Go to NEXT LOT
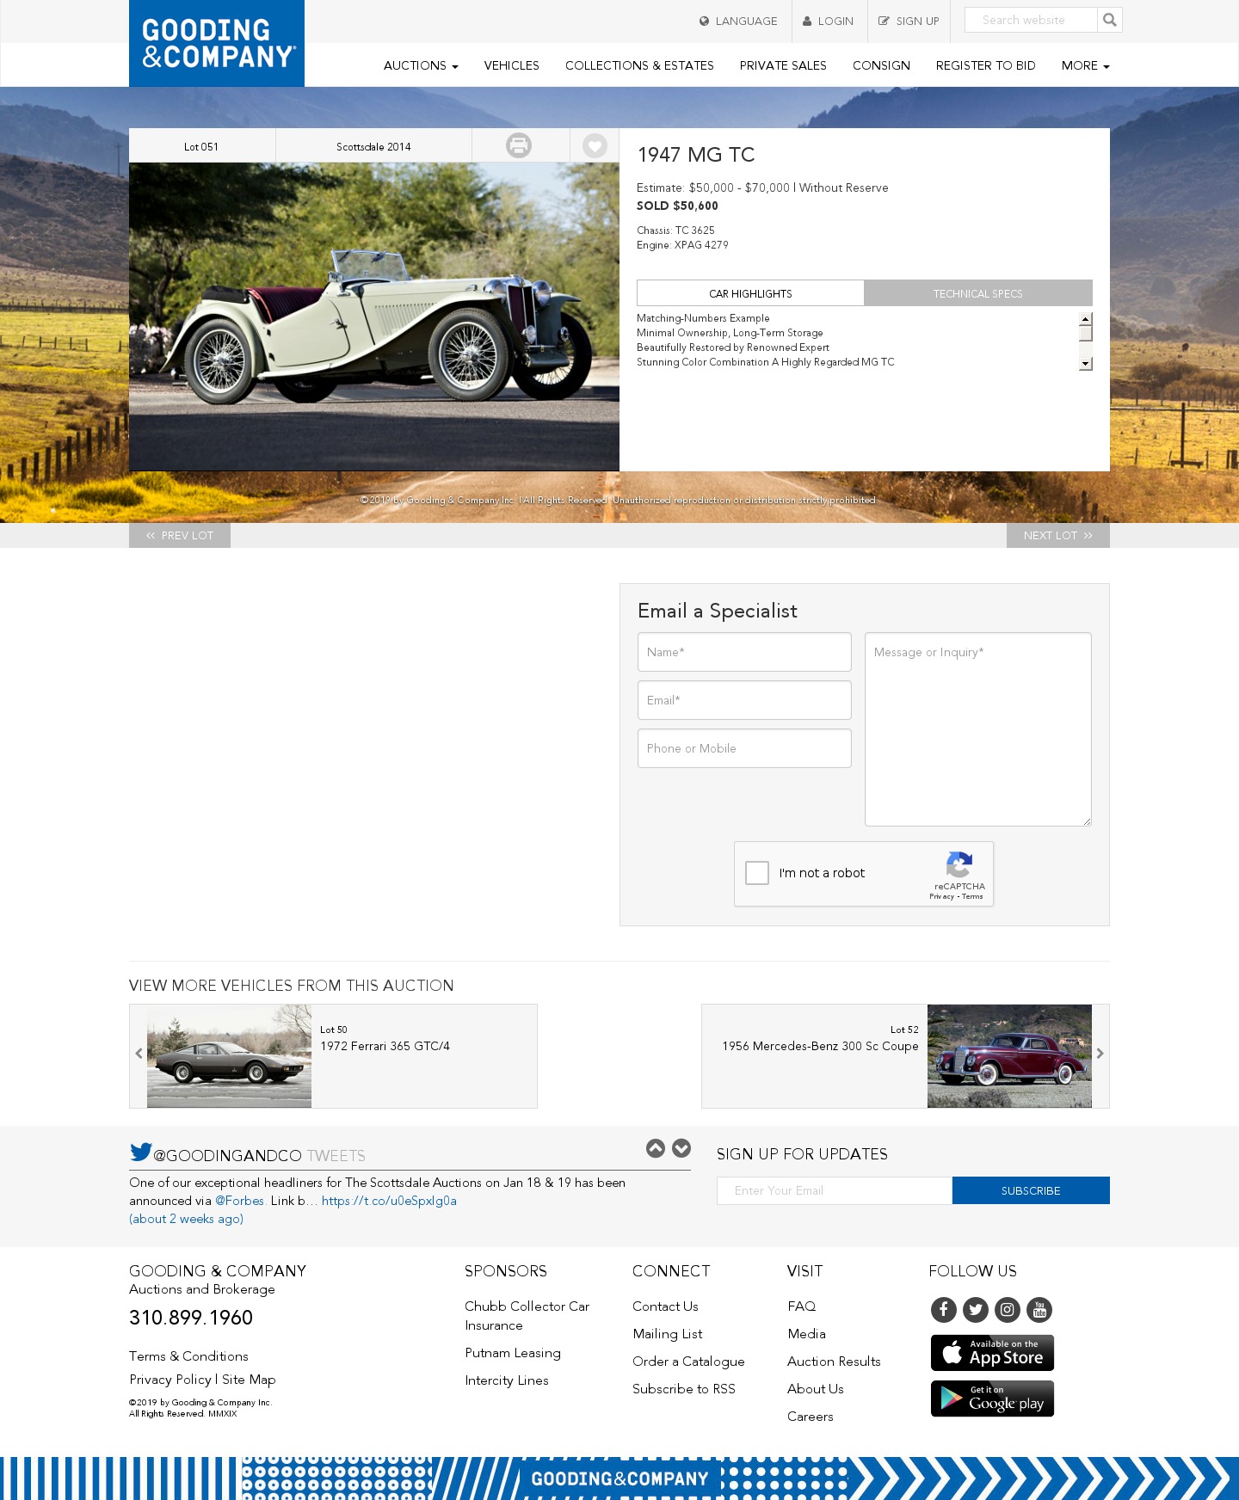Image resolution: width=1239 pixels, height=1500 pixels. [x=1058, y=535]
